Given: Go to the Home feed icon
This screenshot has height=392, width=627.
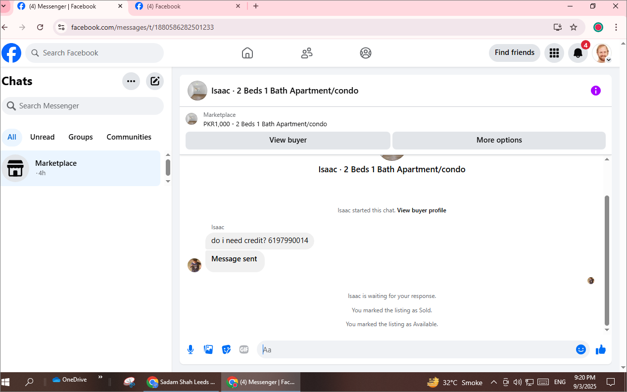Looking at the screenshot, I should [247, 53].
